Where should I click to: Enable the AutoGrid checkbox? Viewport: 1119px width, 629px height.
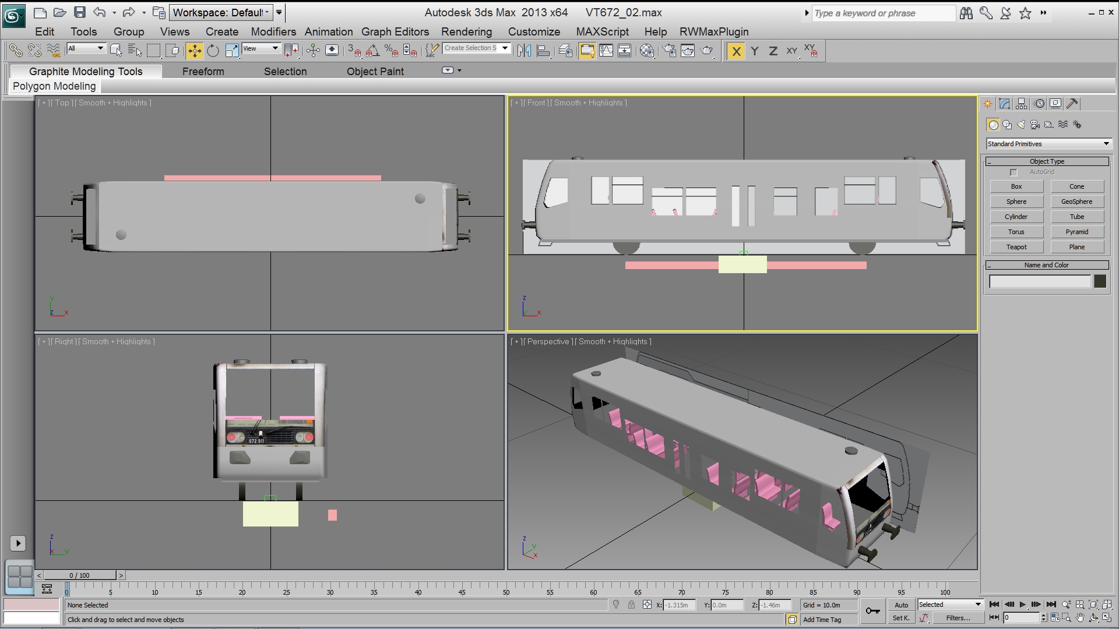1014,172
